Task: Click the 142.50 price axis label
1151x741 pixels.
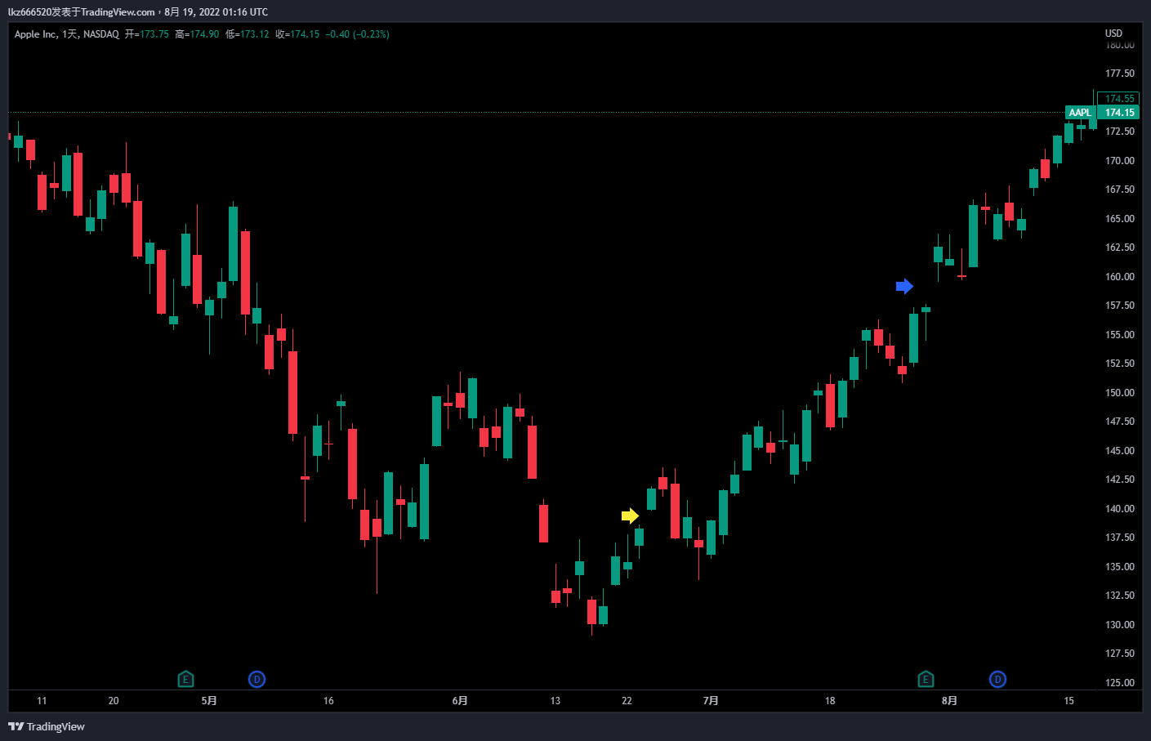Action: 1119,480
